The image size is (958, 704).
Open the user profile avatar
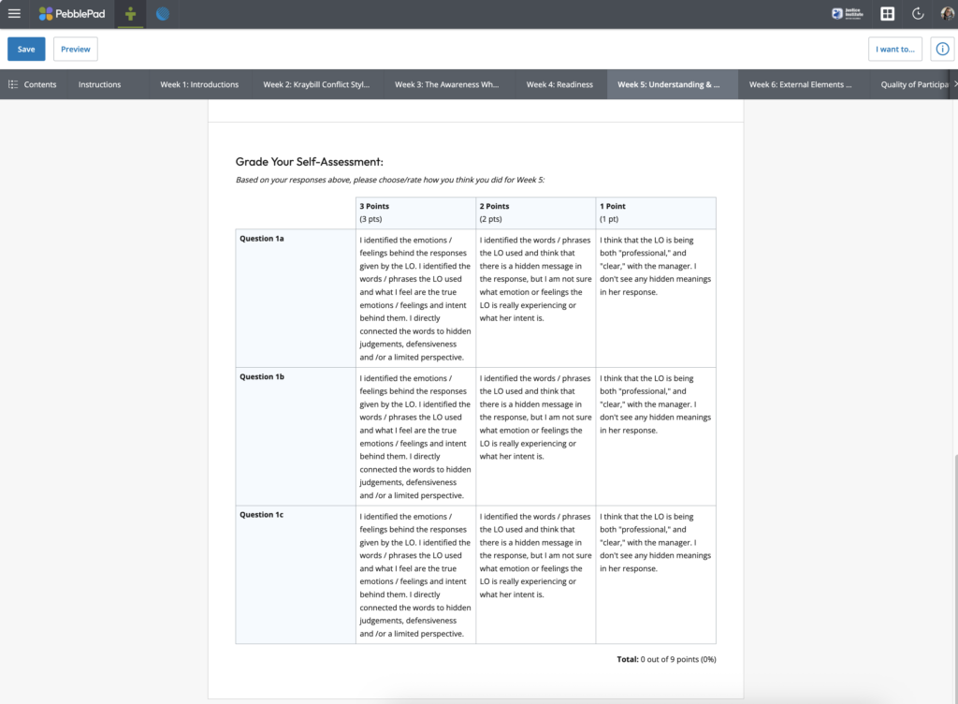[x=947, y=13]
